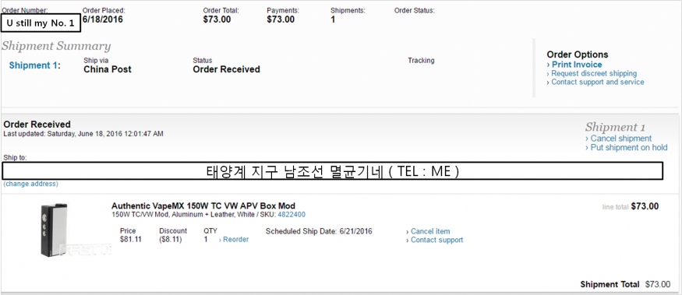
Task: Click the Order Options heading
Action: pos(578,54)
